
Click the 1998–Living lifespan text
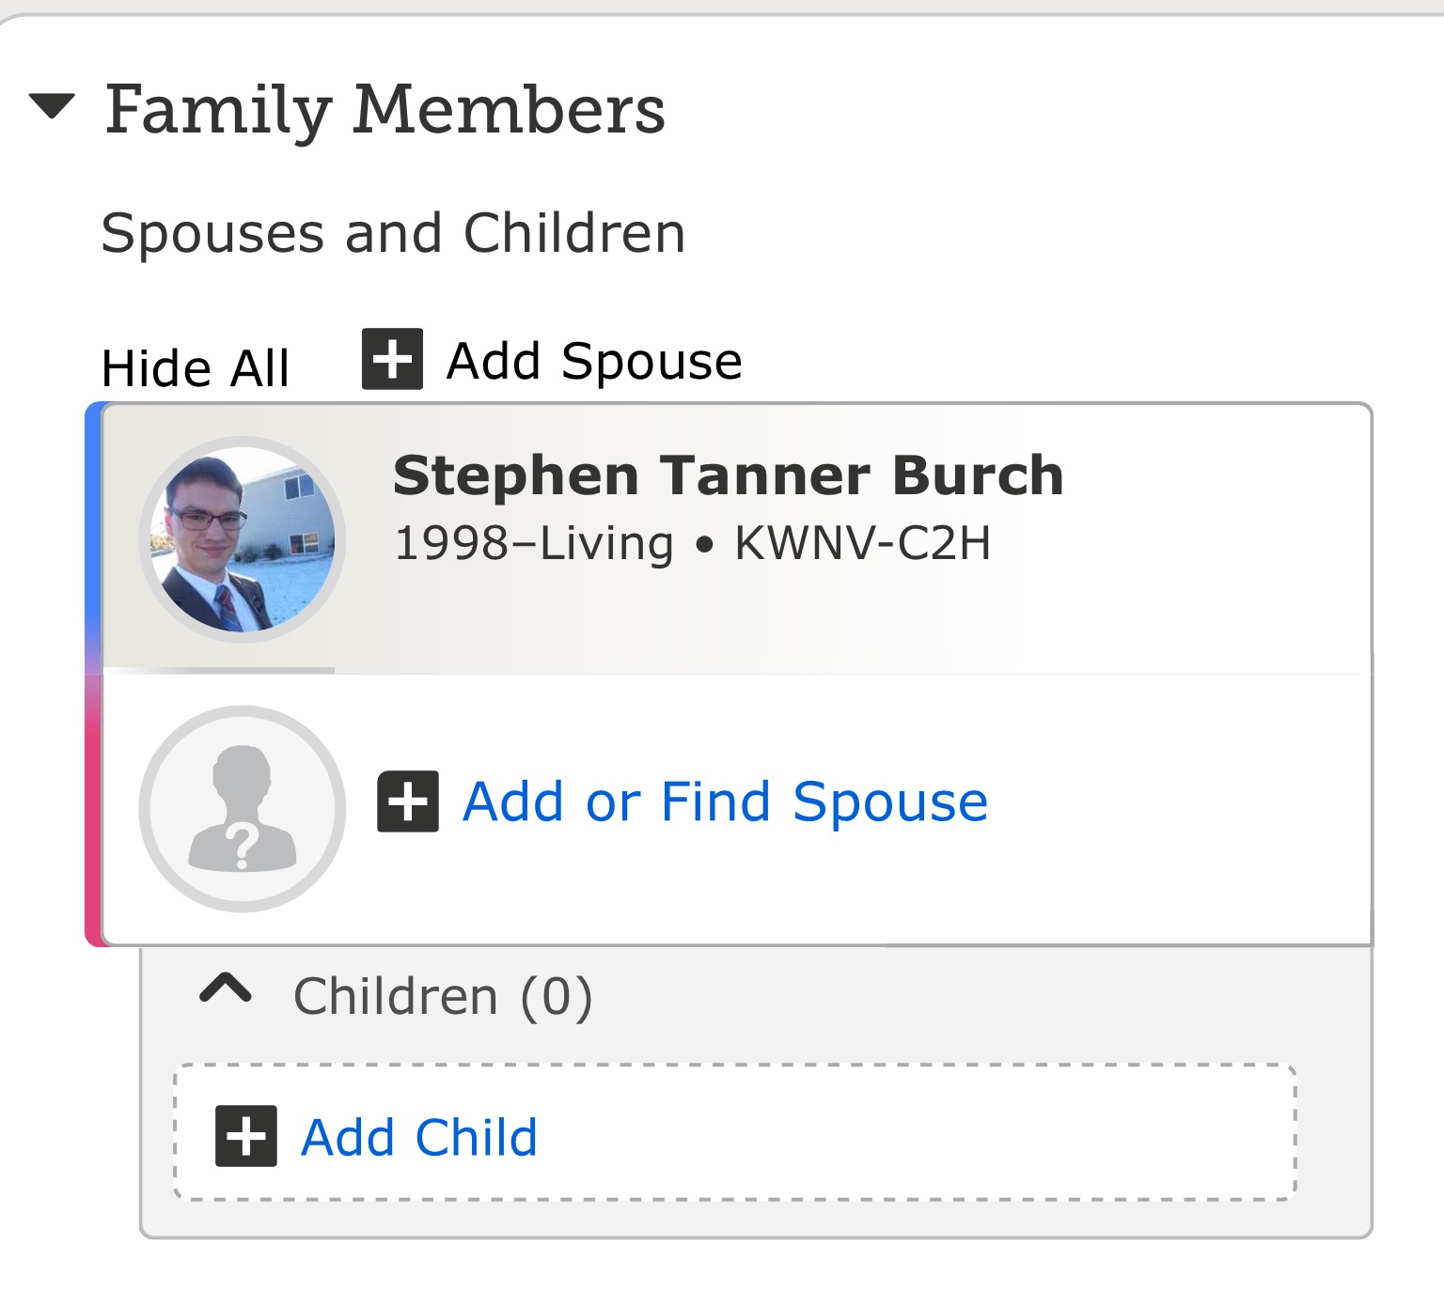pyautogui.click(x=534, y=543)
